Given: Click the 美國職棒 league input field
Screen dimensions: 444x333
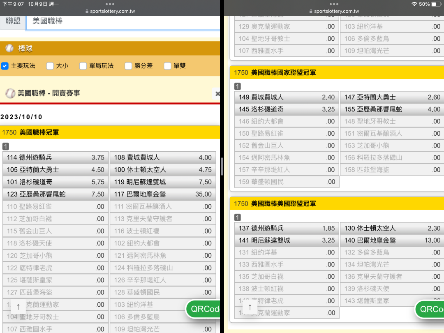Looking at the screenshot, I should pos(123,22).
